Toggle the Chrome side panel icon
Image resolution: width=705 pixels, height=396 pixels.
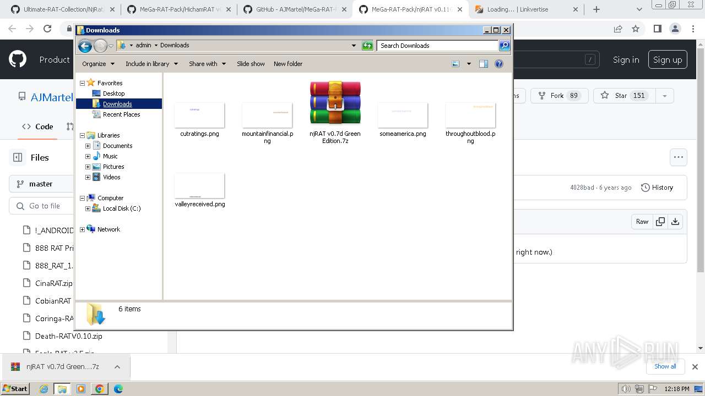click(657, 29)
